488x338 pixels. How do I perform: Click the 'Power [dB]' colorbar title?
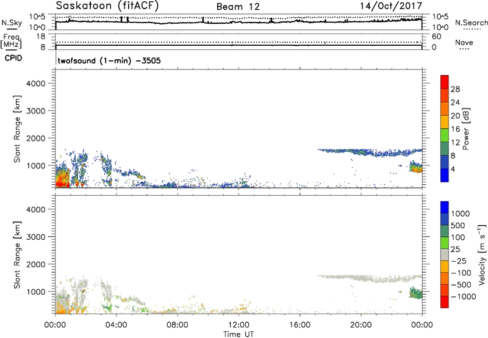(465, 129)
